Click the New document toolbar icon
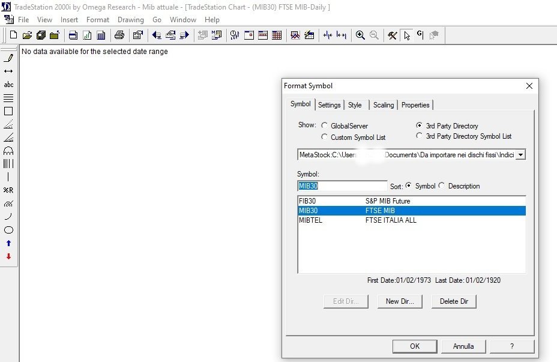The image size is (557, 362). [13, 35]
